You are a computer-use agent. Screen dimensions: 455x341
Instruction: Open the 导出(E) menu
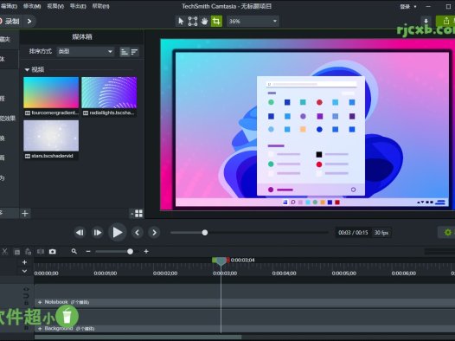[x=78, y=6]
